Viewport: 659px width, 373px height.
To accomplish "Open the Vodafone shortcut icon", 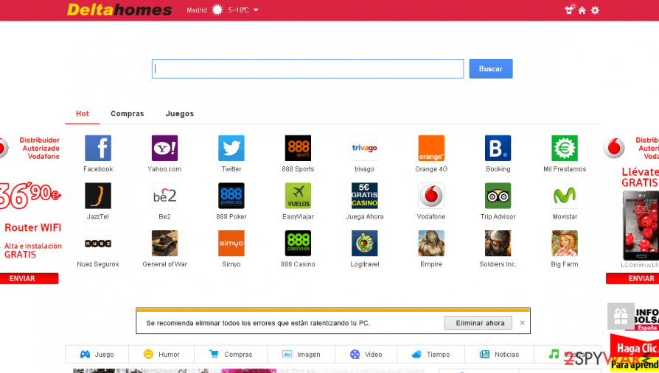I will coord(431,196).
